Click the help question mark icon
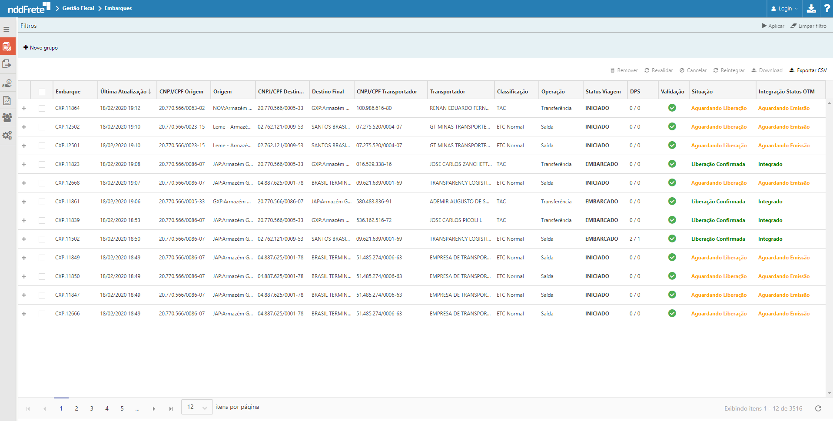This screenshot has height=421, width=833. [x=827, y=8]
